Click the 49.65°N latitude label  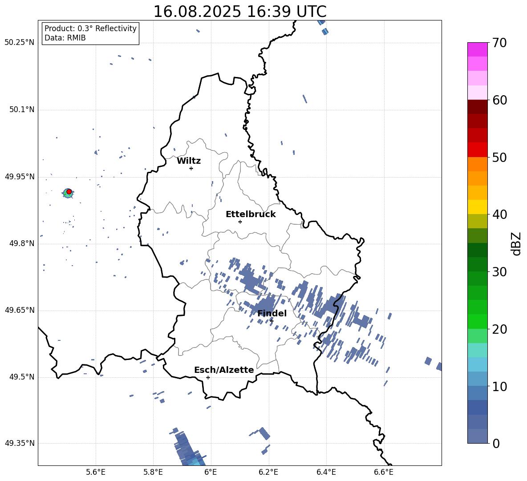20,310
